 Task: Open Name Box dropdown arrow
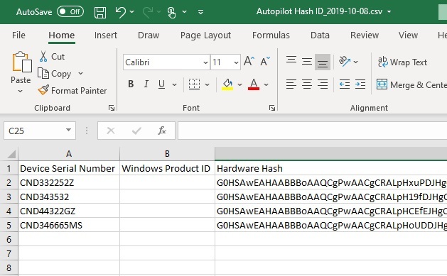point(68,130)
